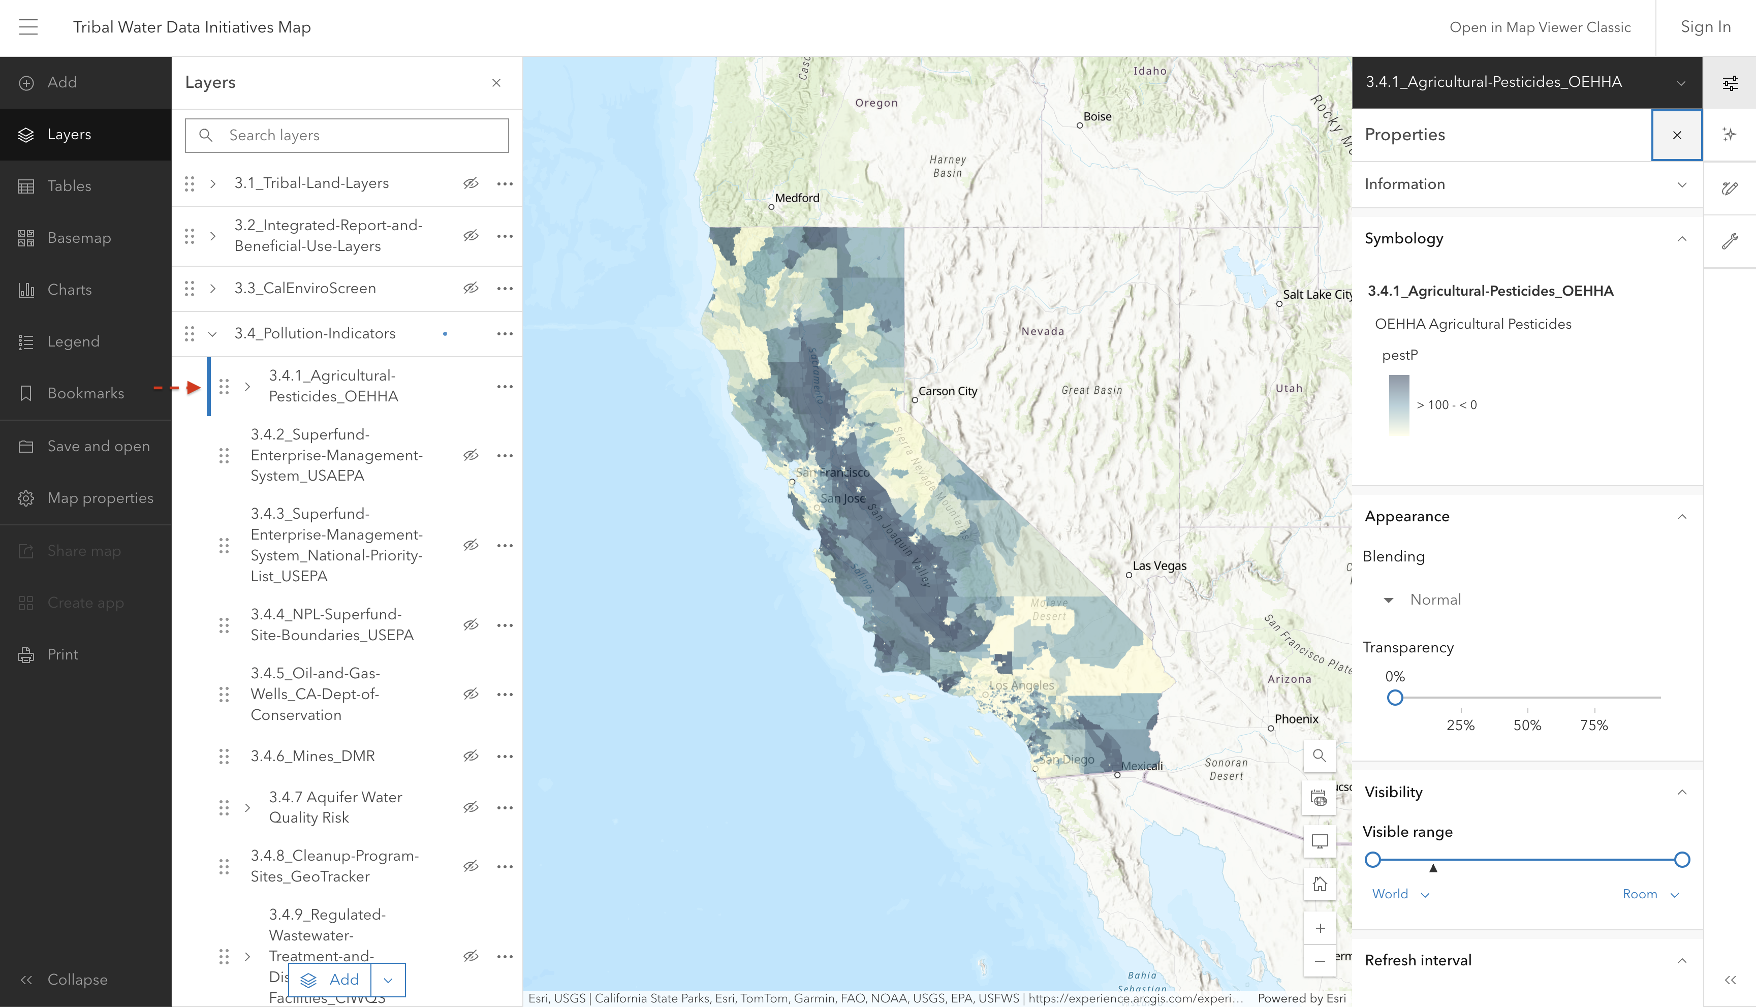Collapse the Appearance section
The image size is (1756, 1007).
(1526, 517)
